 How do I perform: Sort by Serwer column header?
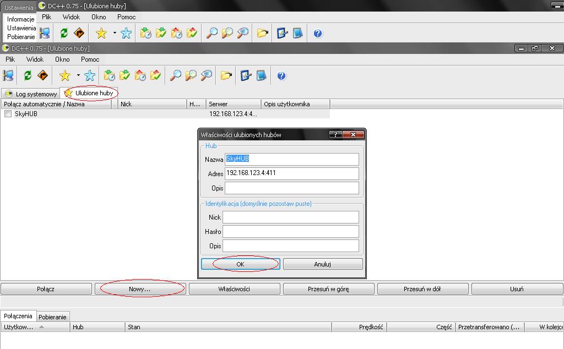point(233,104)
